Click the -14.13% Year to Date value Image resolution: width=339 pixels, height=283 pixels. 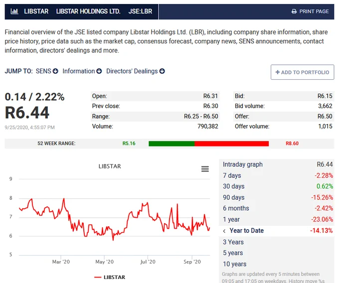pos(321,231)
